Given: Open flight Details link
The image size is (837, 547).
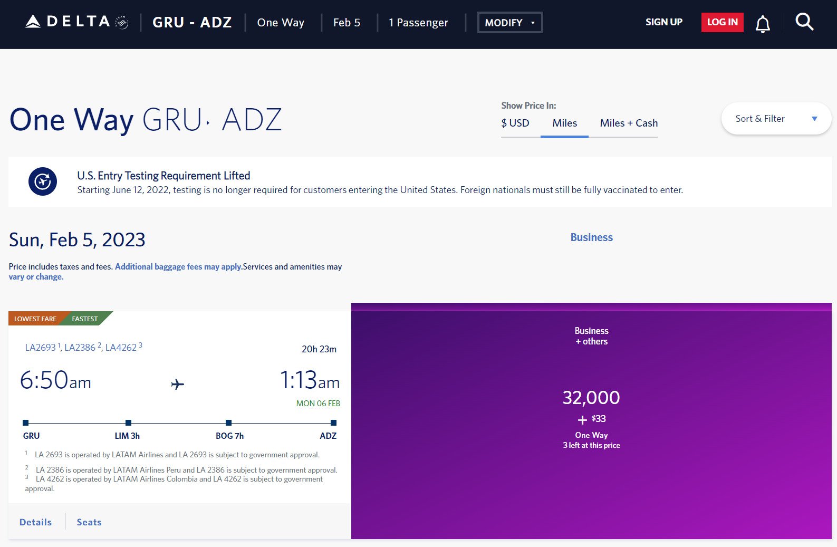Looking at the screenshot, I should pyautogui.click(x=35, y=522).
